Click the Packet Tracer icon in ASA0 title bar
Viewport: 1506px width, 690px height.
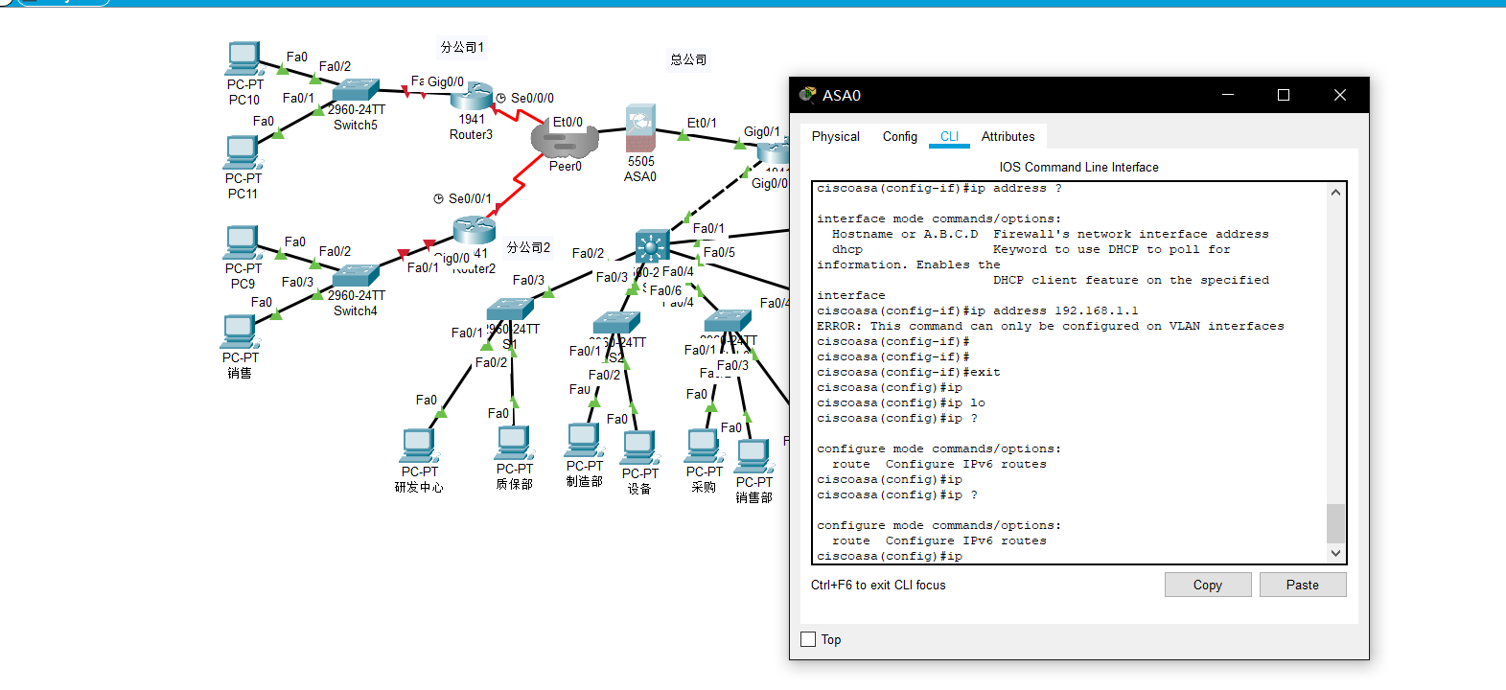808,94
